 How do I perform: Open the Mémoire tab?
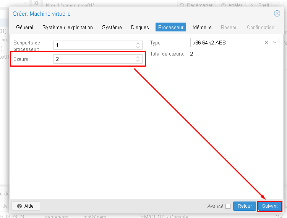click(x=202, y=27)
